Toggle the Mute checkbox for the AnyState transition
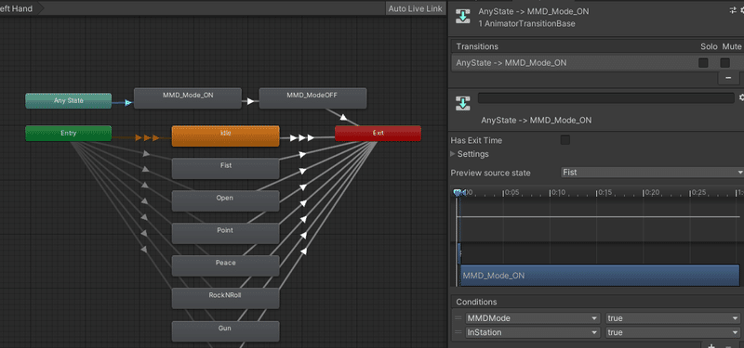Screen dimensions: 744x348 tap(725, 63)
